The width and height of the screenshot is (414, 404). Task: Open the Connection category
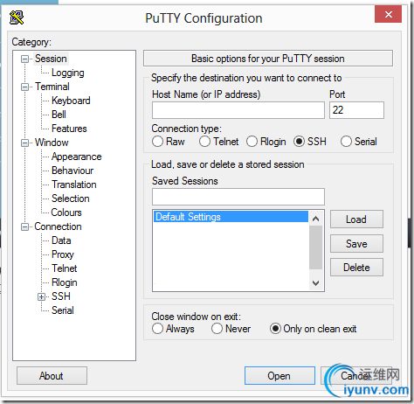point(58,226)
